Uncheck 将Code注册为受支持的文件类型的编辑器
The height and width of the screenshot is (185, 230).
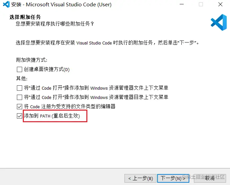click(x=20, y=107)
